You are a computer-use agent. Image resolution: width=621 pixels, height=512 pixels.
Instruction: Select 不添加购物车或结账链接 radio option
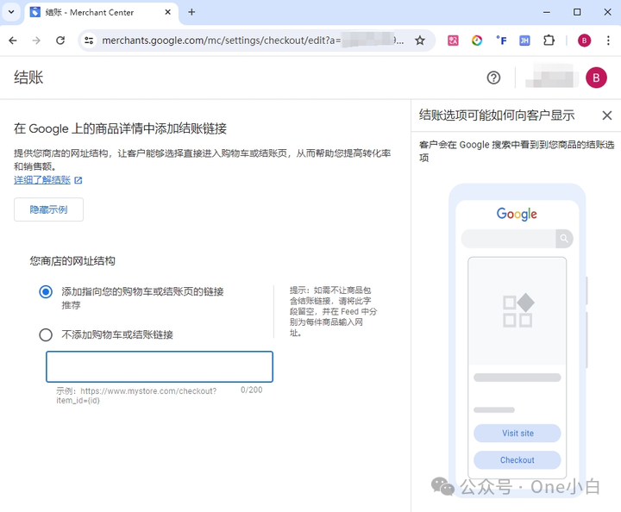pos(46,334)
